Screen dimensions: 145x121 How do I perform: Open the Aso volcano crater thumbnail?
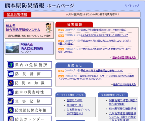point(12,48)
